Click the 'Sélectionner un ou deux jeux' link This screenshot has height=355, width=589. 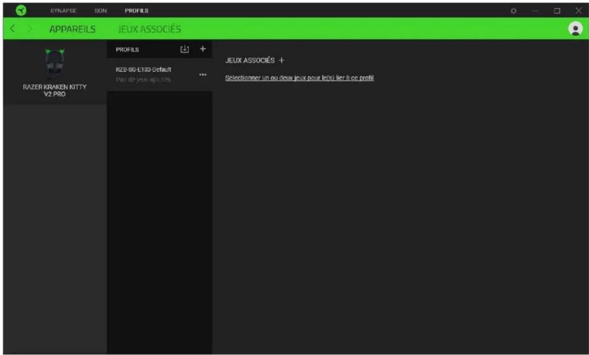[299, 78]
